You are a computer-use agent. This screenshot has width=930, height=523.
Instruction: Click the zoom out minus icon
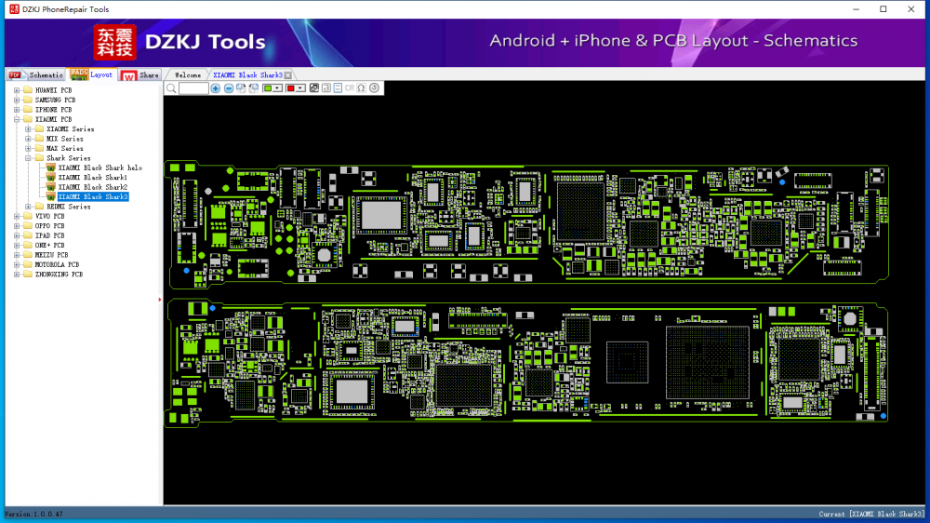coord(229,88)
